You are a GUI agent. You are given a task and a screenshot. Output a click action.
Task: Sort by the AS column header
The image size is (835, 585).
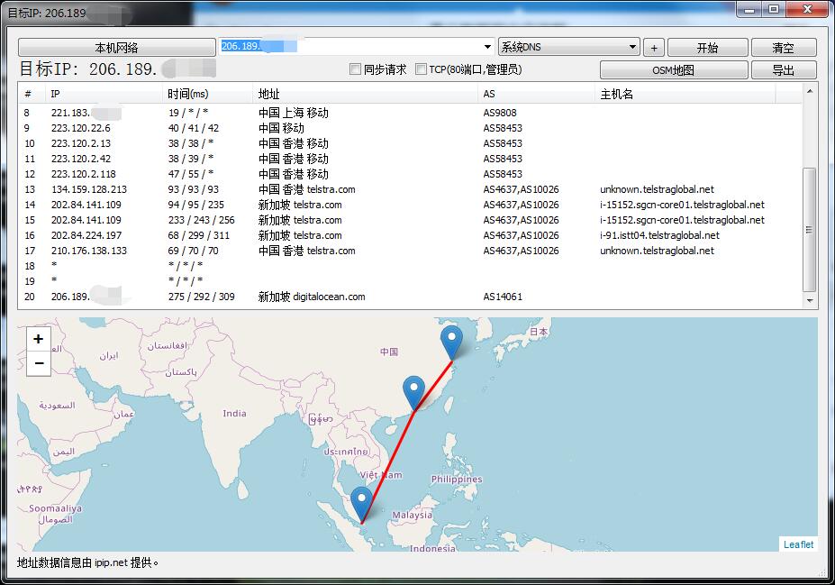pyautogui.click(x=536, y=95)
